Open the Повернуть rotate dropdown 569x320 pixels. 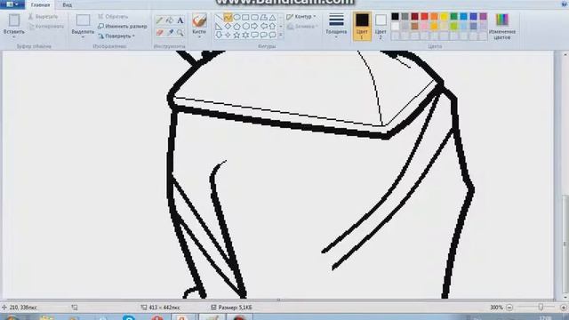[116, 36]
